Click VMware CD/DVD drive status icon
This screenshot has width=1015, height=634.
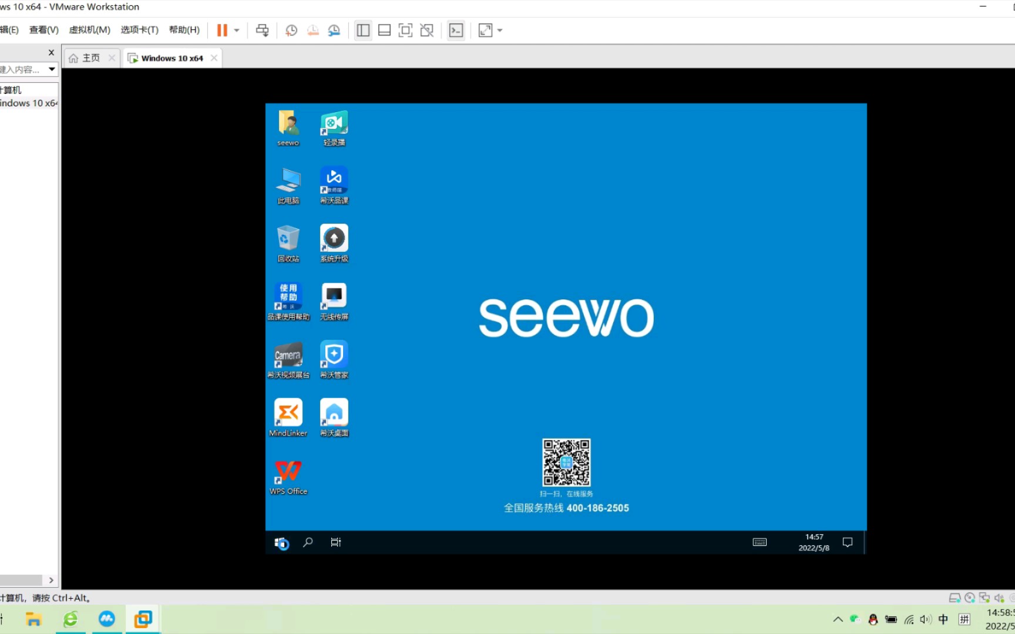click(x=969, y=598)
